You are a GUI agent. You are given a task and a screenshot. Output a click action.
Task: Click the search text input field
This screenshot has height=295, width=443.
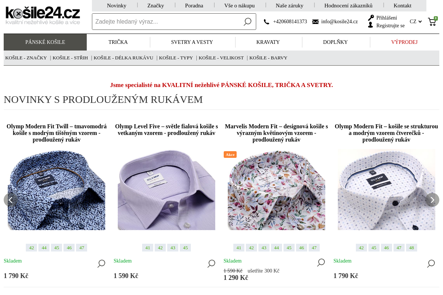(166, 22)
